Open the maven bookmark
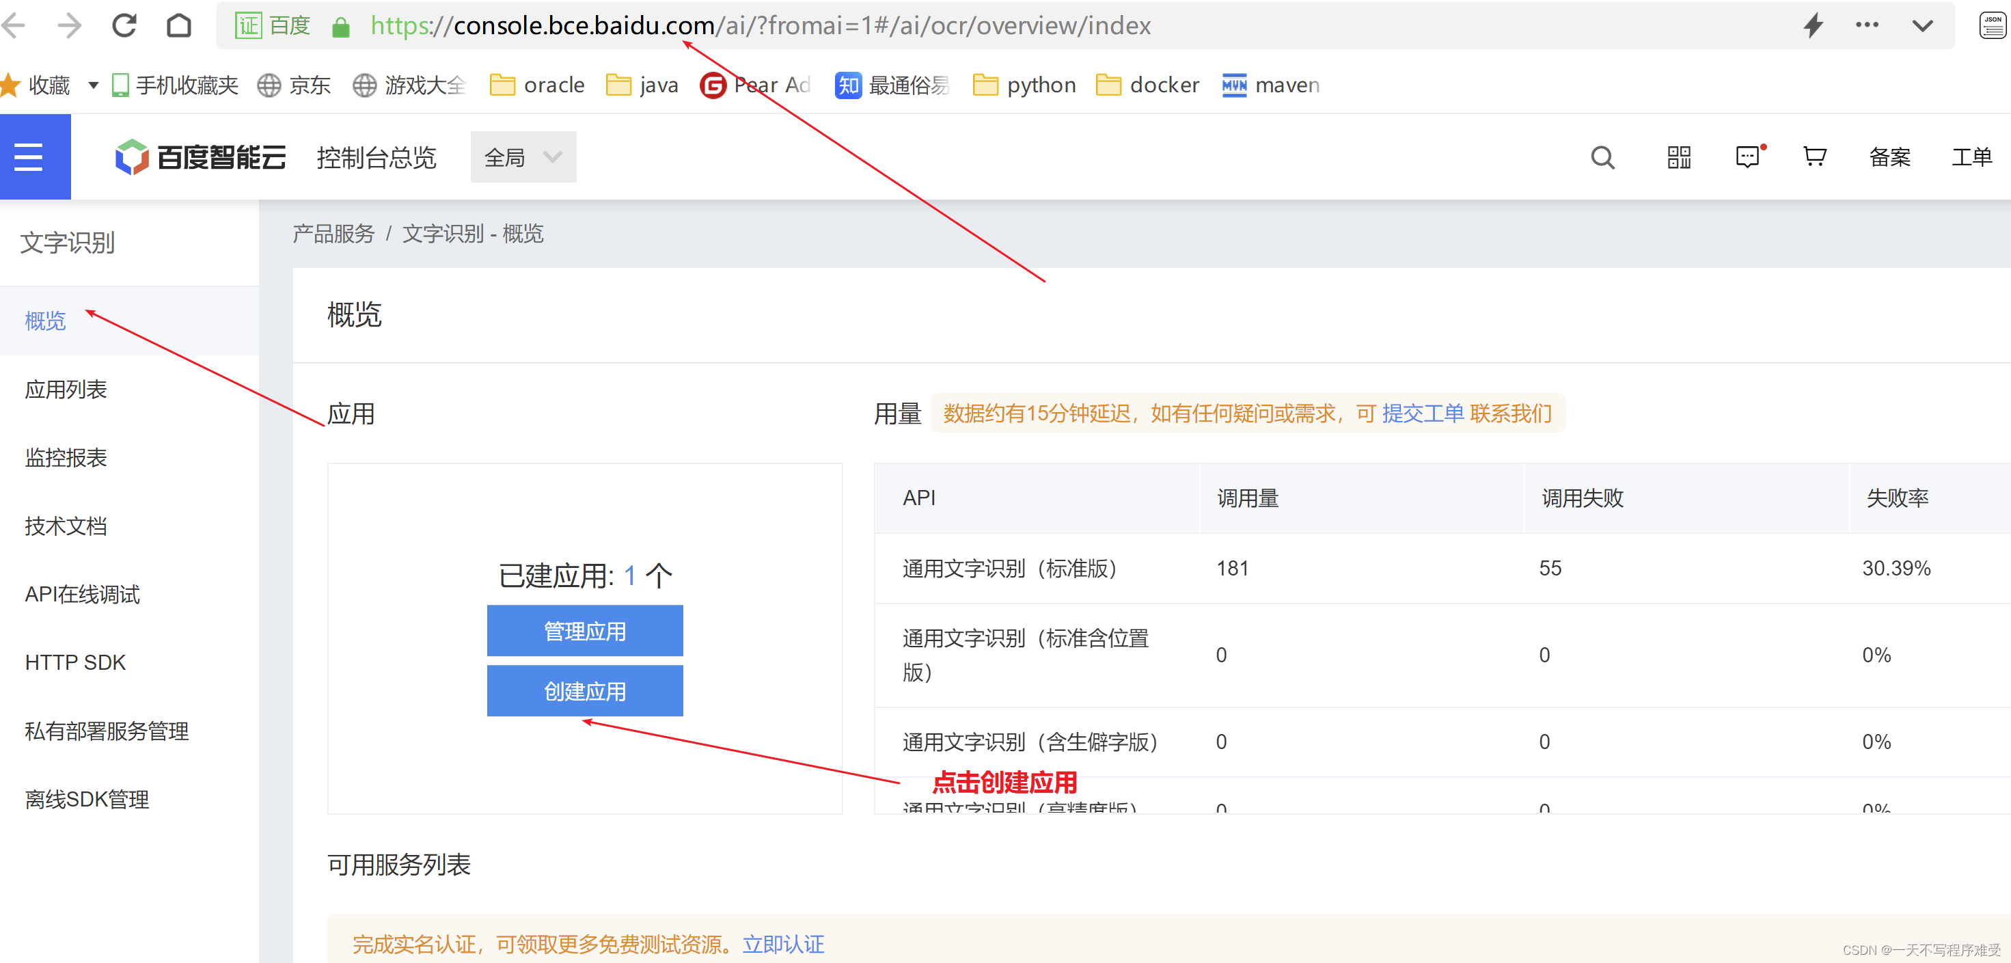 point(1271,85)
